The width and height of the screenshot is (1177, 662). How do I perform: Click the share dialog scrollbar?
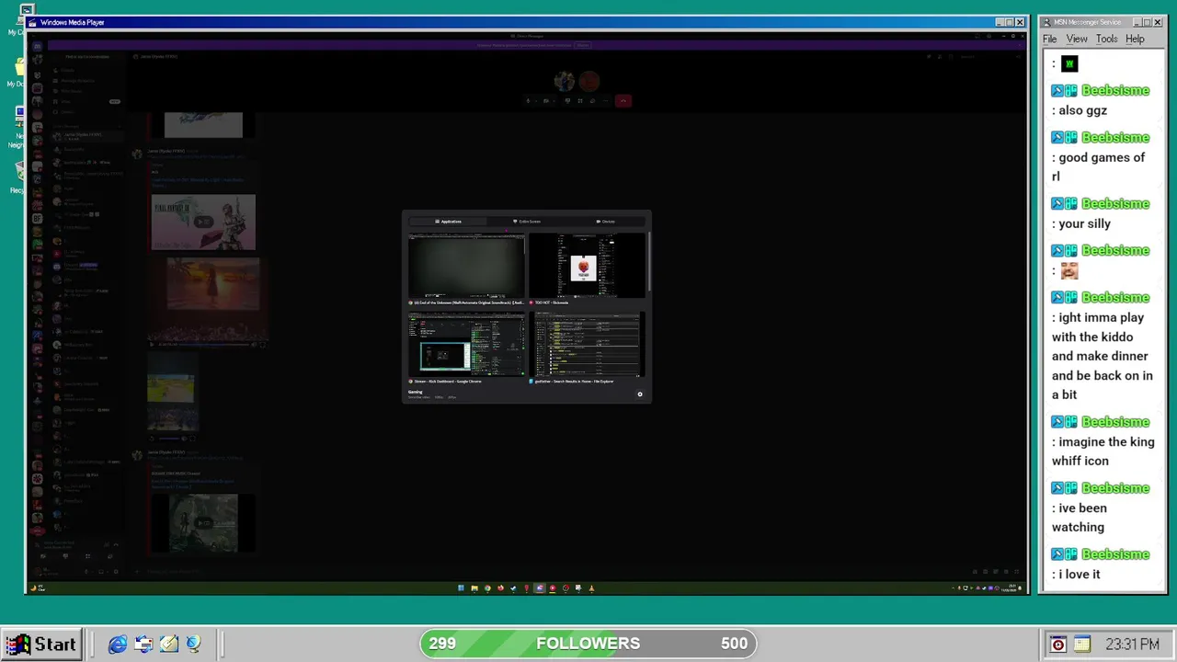(649, 262)
